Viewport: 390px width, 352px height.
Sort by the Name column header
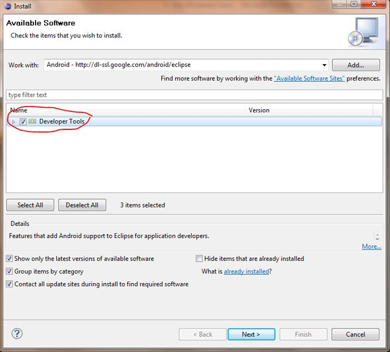126,110
